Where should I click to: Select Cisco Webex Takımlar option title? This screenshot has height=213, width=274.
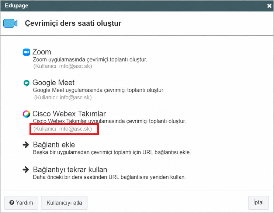[x=69, y=114]
